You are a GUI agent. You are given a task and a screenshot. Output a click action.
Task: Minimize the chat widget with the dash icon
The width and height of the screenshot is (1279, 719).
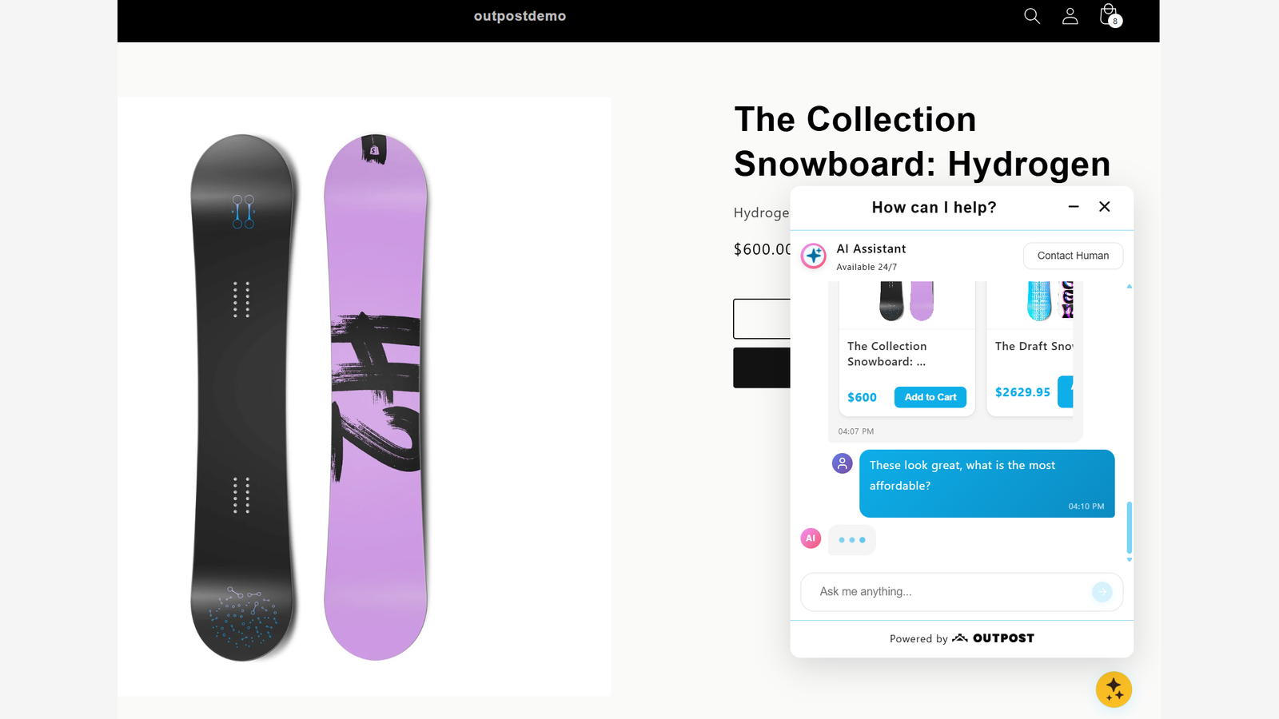pyautogui.click(x=1074, y=206)
